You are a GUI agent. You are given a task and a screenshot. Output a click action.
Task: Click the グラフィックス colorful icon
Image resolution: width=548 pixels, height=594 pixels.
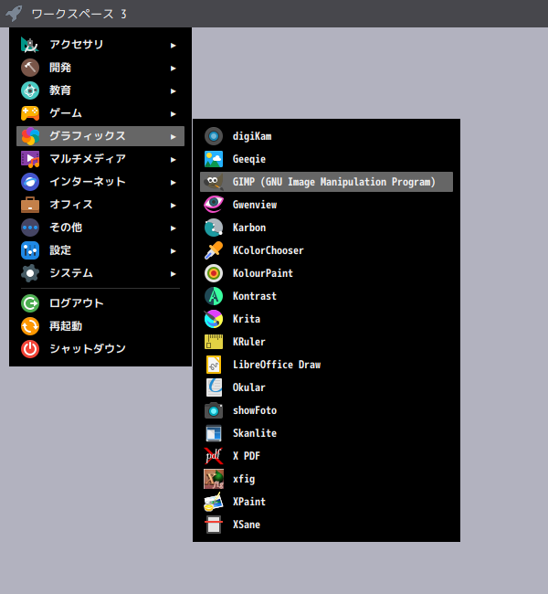tap(30, 136)
